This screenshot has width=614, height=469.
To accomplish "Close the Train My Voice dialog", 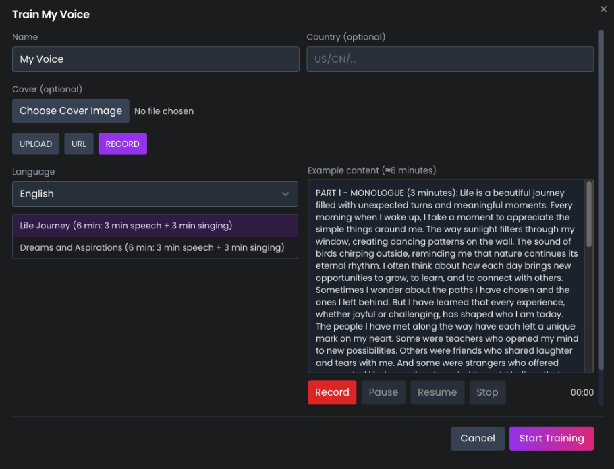I will pyautogui.click(x=603, y=9).
